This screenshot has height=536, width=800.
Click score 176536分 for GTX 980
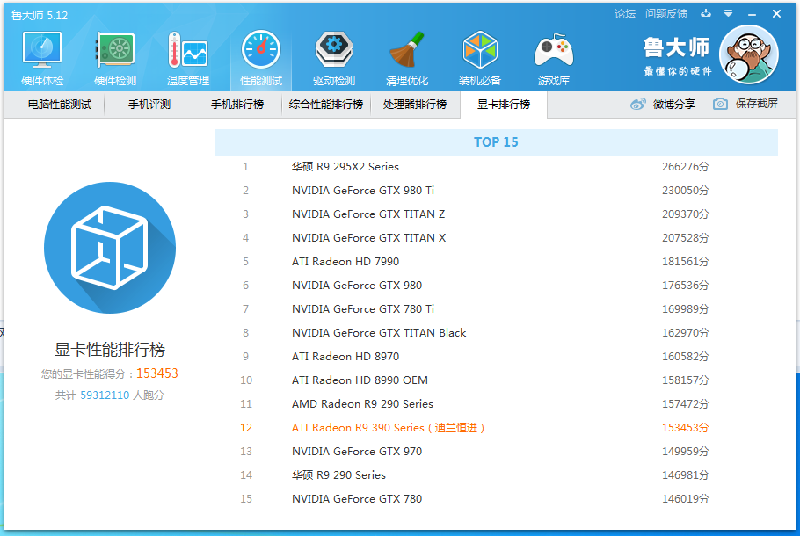click(x=686, y=285)
